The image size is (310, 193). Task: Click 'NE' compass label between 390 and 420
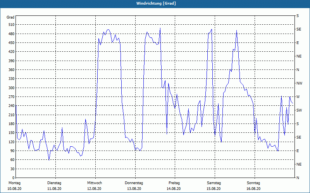[299, 56]
